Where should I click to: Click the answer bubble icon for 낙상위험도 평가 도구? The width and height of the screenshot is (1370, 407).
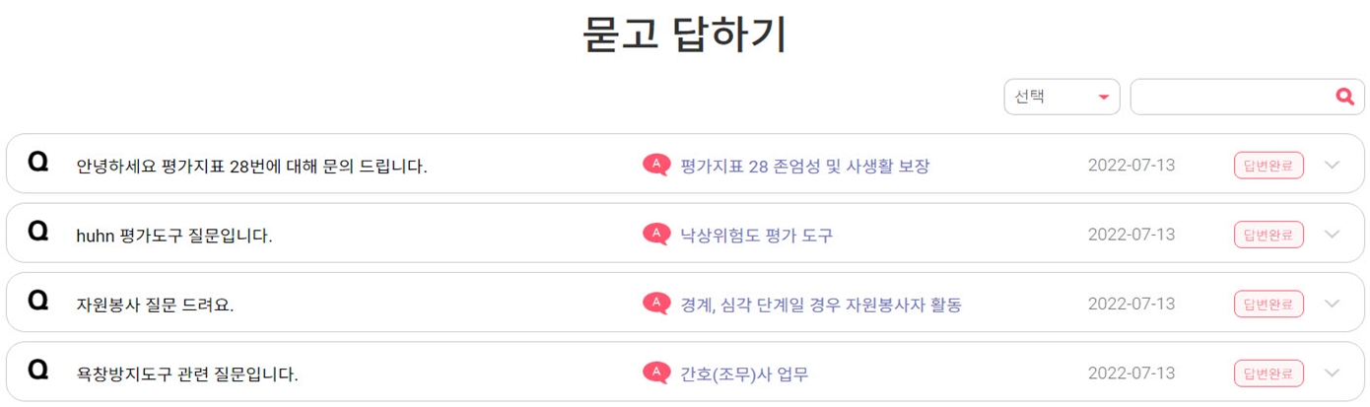(x=656, y=234)
